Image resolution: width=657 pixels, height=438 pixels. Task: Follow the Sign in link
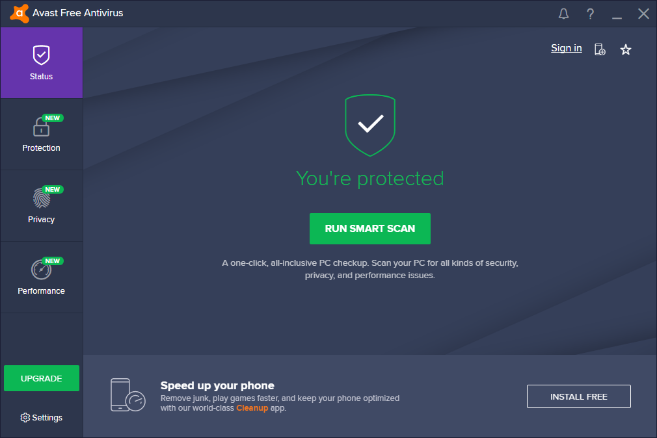566,48
